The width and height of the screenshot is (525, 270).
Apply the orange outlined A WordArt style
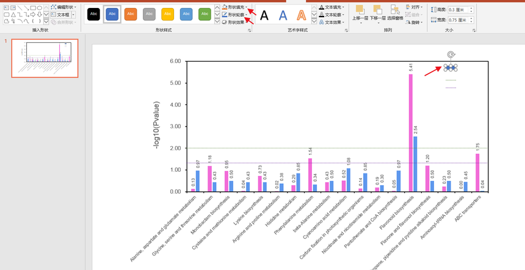302,15
